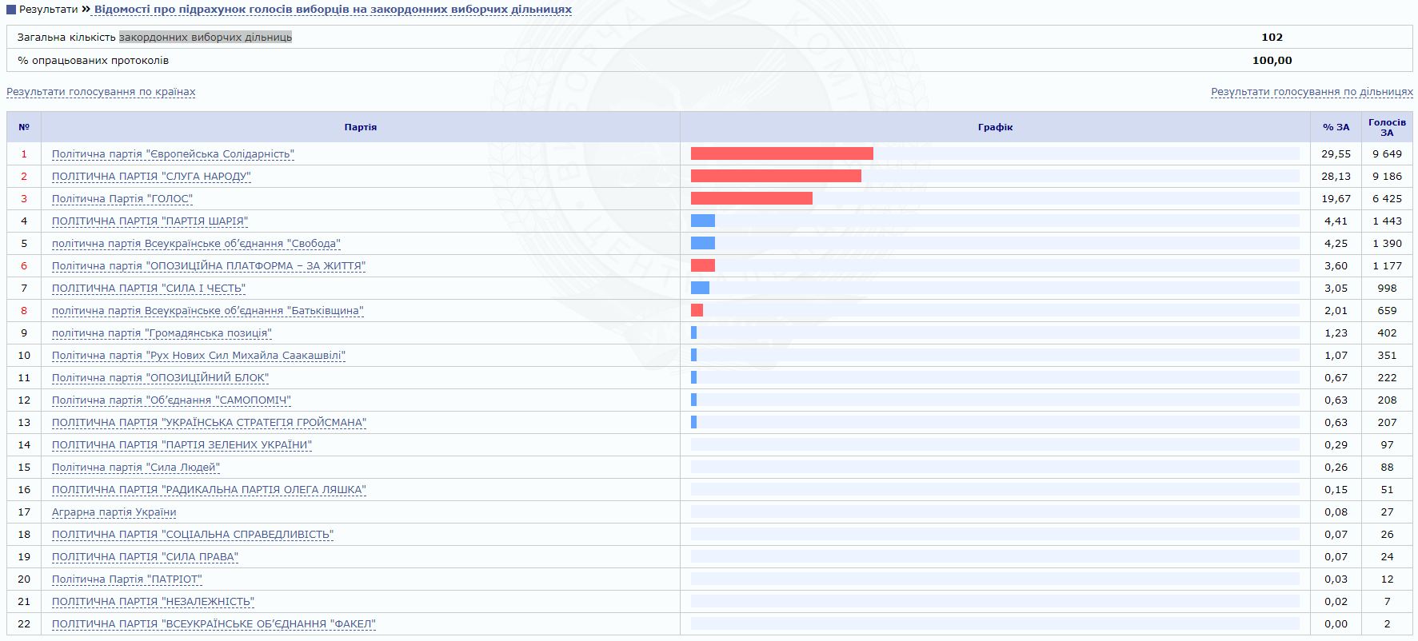Click the Всеукраїнське об'єднання "Батьківщина" link
Screen dimensions: 1418x641
click(207, 311)
